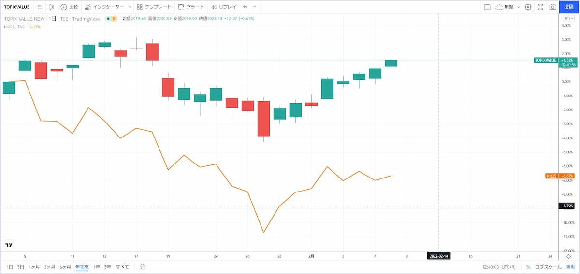Toggle auto scale (自動)
This screenshot has width=580, height=274.
coord(571,267)
